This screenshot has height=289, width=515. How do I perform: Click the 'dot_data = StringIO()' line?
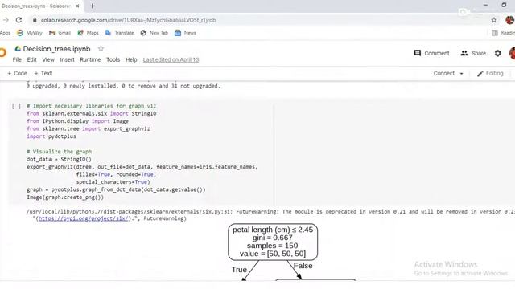59,159
